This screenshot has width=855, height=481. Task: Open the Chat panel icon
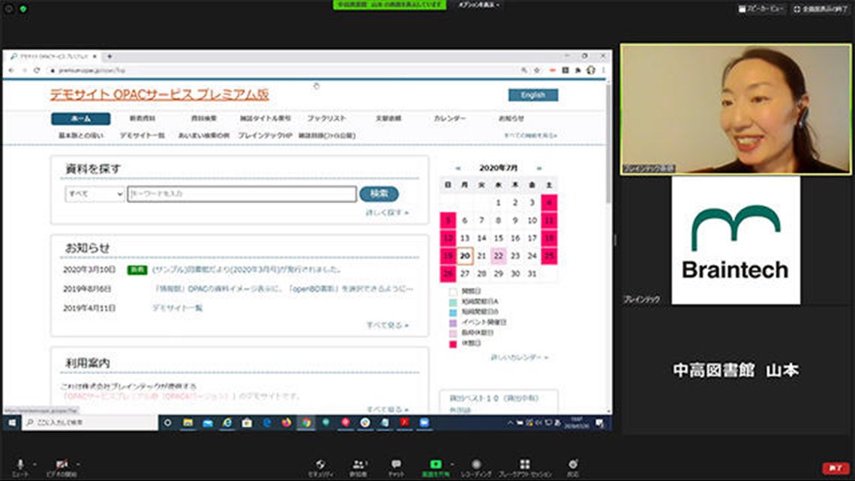396,465
